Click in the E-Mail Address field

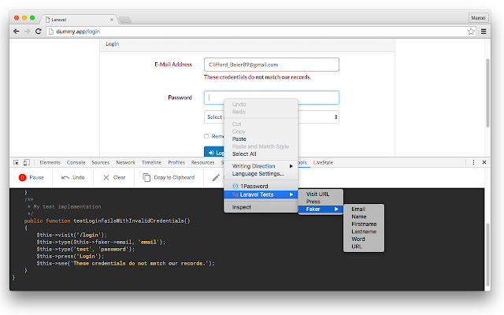point(271,65)
